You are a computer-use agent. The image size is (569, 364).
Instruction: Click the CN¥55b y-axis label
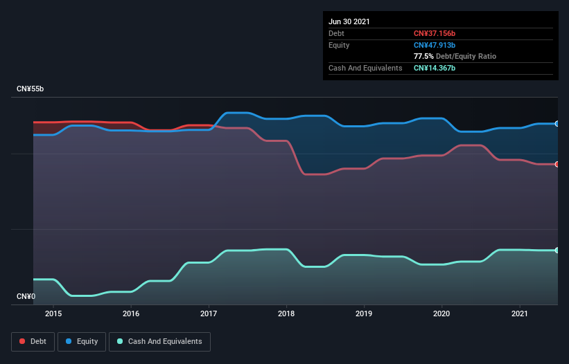click(x=30, y=89)
